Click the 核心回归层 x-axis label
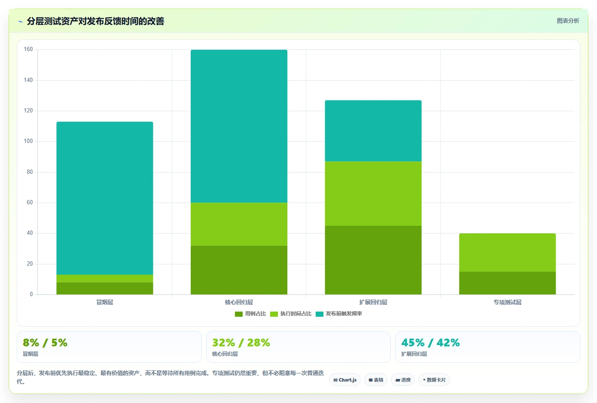 coord(239,302)
